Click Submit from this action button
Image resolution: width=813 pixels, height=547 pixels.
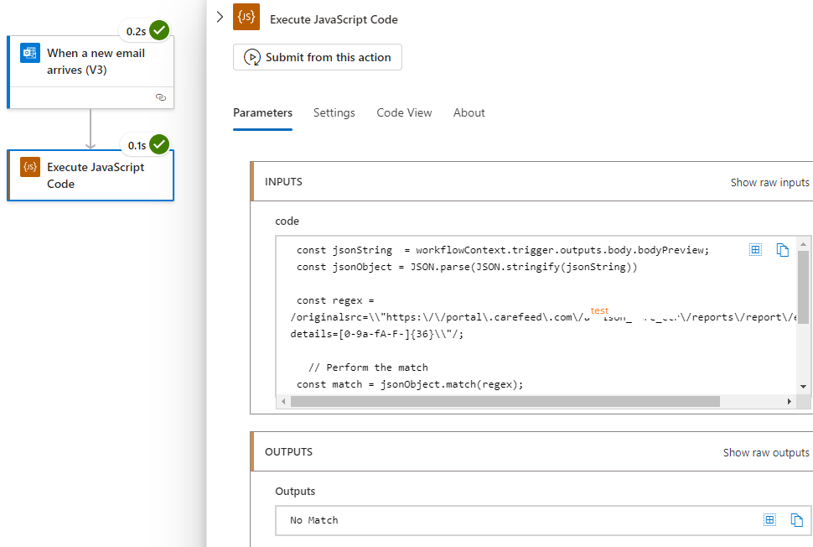[x=318, y=57]
